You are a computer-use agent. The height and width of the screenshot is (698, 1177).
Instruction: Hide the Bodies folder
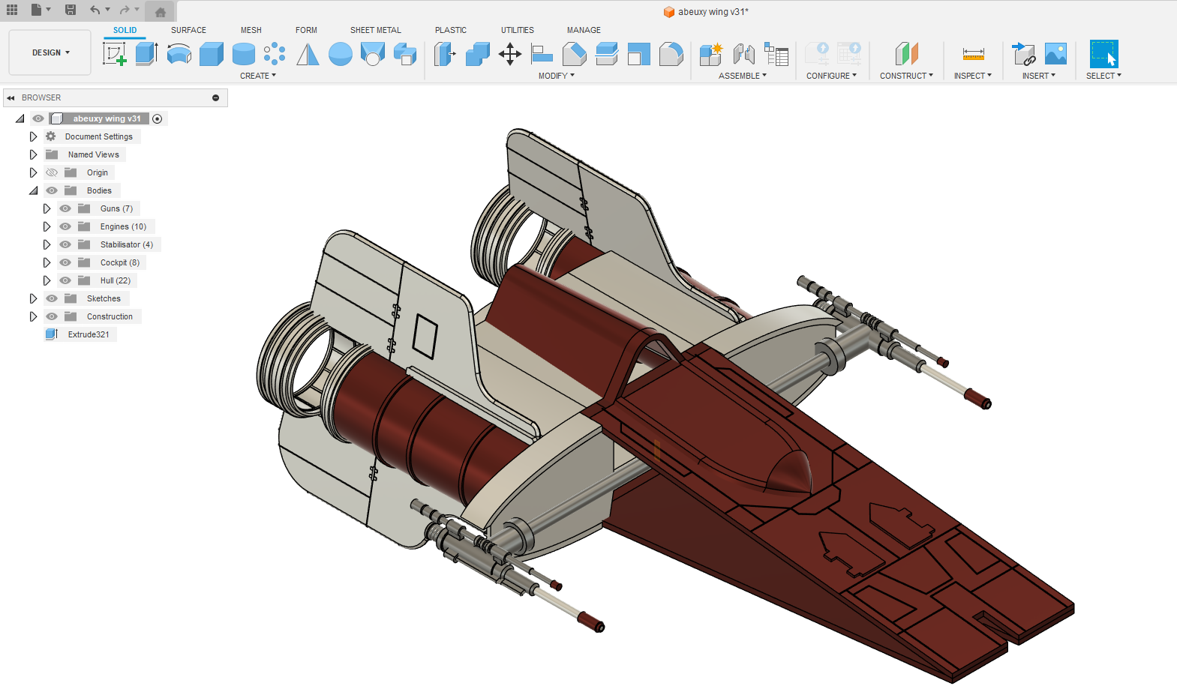point(52,190)
